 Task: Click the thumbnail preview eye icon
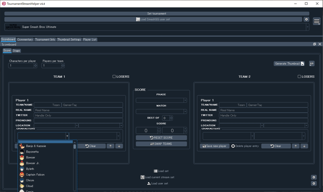click(x=312, y=64)
